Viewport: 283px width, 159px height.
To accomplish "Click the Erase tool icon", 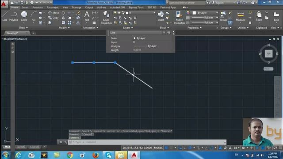I will click(x=78, y=13).
